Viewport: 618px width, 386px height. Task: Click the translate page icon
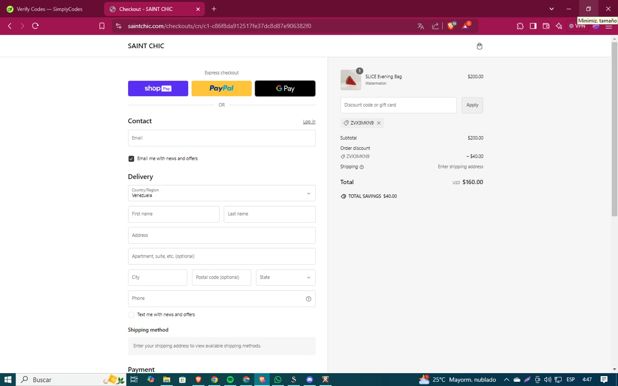(421, 26)
